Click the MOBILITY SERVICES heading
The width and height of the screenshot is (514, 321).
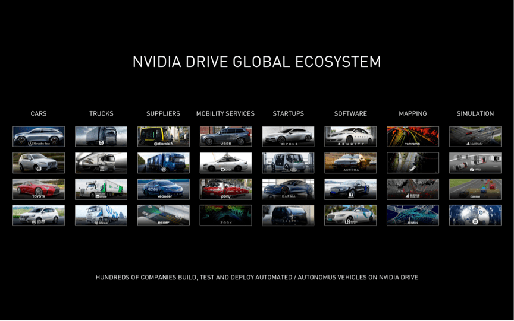225,113
